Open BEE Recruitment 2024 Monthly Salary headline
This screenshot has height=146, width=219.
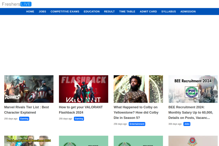click(191, 113)
